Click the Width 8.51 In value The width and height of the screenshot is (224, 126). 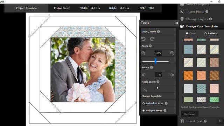96,8
